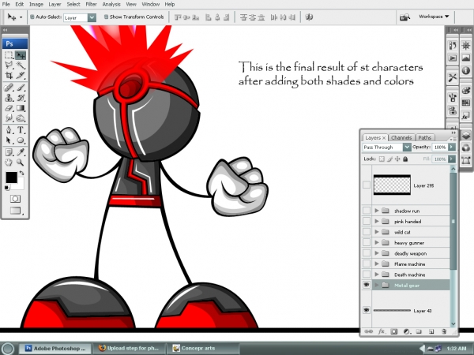This screenshot has height=355, width=474.
Task: Select the History Brush tool
Action: pos(21,98)
